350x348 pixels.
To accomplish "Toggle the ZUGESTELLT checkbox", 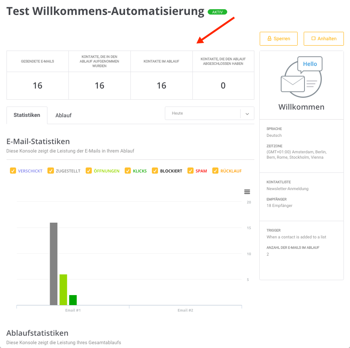I will [x=50, y=171].
